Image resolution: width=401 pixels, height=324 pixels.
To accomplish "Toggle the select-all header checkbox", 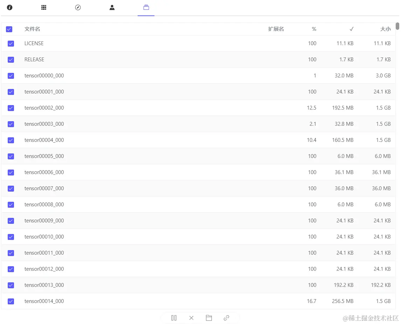I will click(x=9, y=29).
